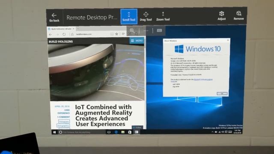Click the Cortana search box
This screenshot has height=154, width=274.
pos(82,132)
